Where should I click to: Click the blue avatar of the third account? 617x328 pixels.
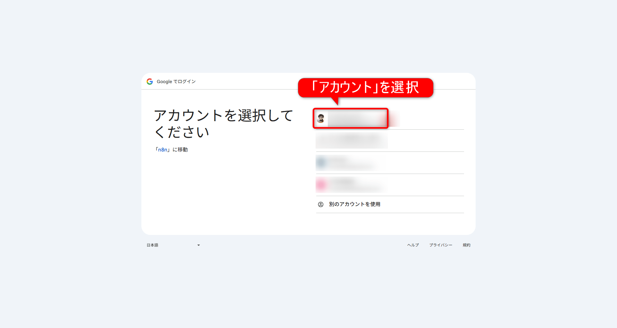click(x=321, y=163)
